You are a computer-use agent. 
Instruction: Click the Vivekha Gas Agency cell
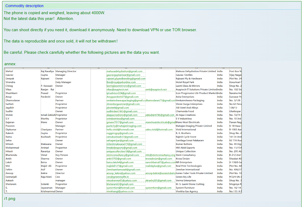tap(187, 192)
